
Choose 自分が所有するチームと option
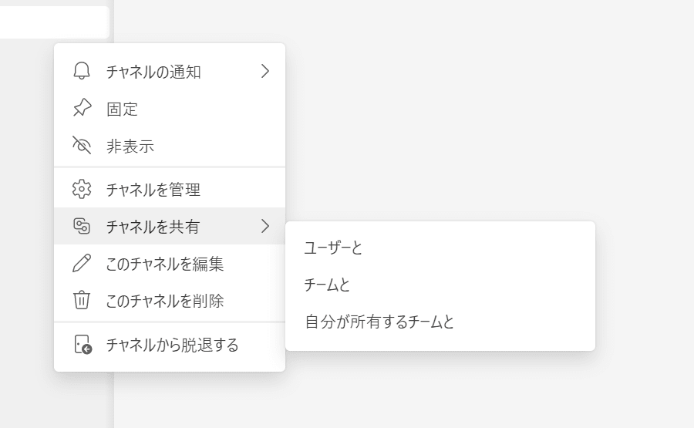coord(379,322)
